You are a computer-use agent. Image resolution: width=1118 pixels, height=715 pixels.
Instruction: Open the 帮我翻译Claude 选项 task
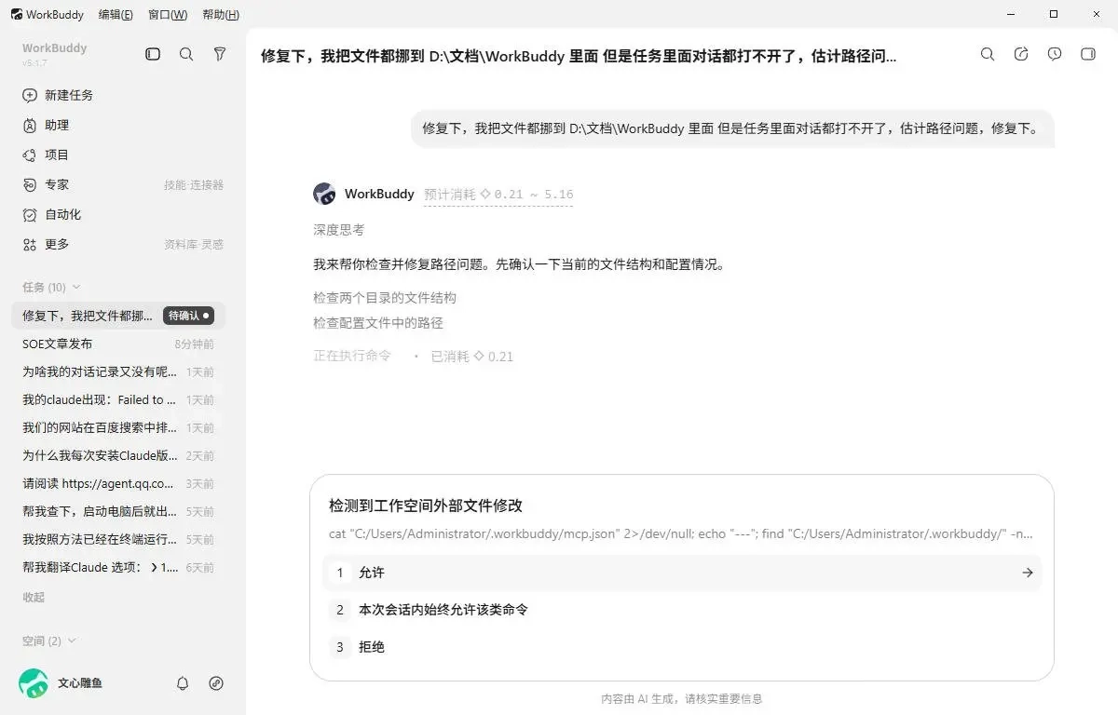118,567
